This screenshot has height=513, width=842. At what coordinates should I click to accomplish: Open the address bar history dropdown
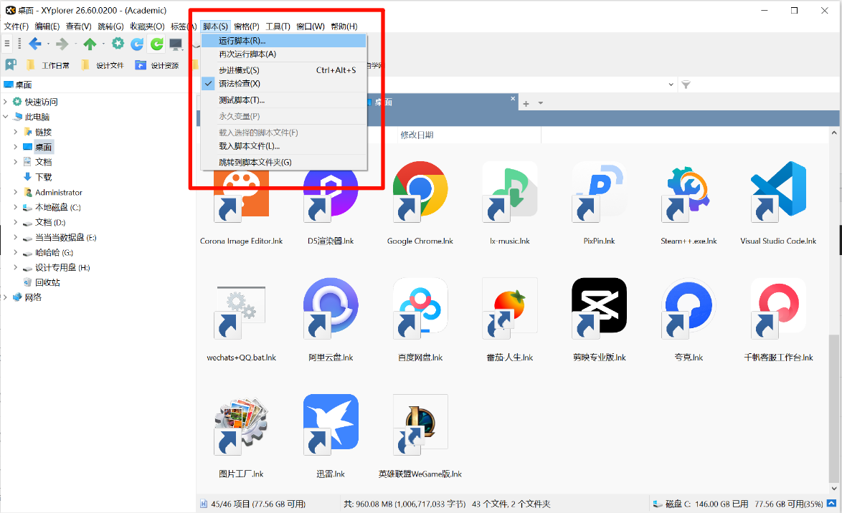[x=671, y=85]
